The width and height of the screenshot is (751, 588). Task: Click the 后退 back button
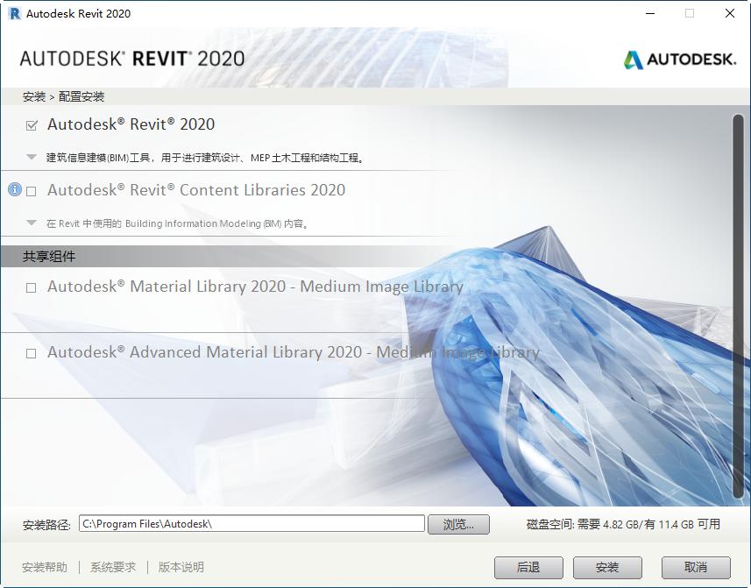[528, 567]
